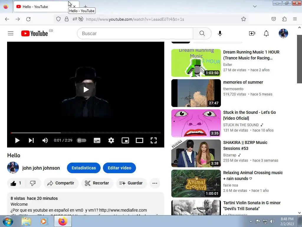This screenshot has width=302, height=227.
Task: Open the more actions ellipsis menu
Action: click(x=155, y=183)
